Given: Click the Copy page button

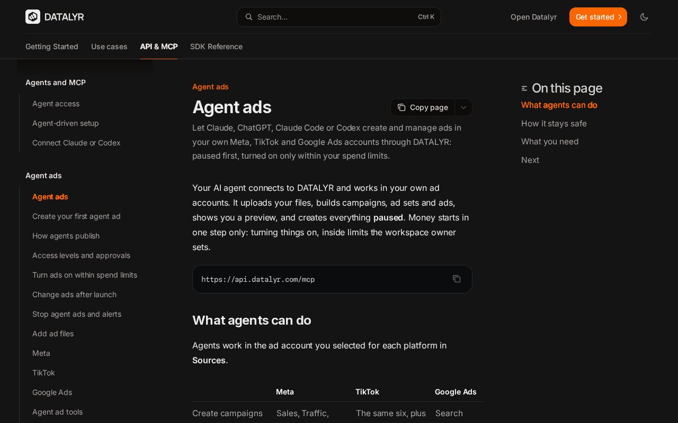Looking at the screenshot, I should (423, 107).
